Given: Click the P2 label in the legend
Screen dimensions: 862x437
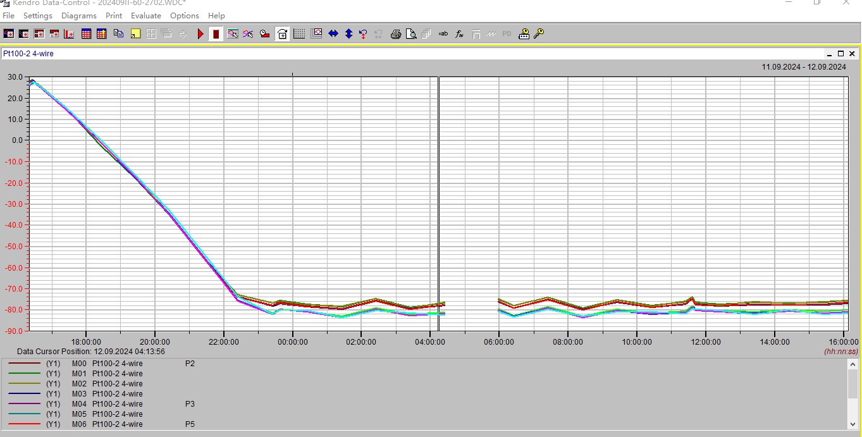Looking at the screenshot, I should (190, 364).
